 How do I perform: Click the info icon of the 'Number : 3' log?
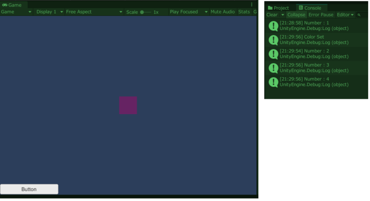274,68
